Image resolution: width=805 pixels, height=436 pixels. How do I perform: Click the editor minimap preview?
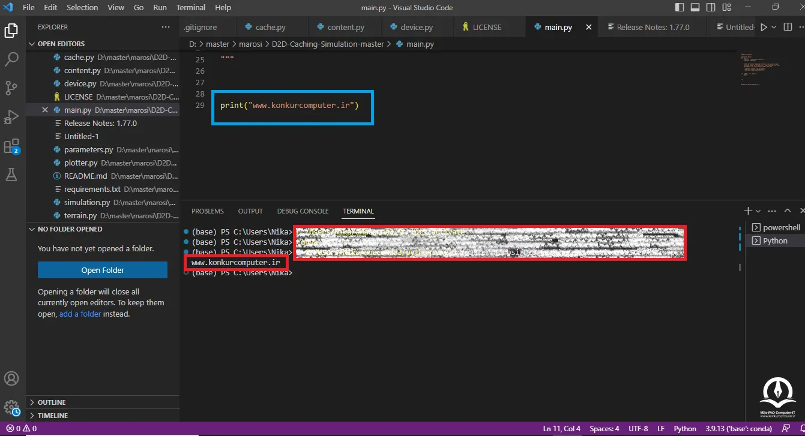(x=761, y=70)
